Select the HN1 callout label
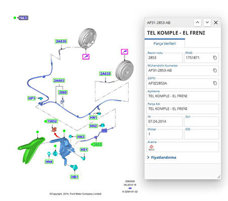The width and height of the screenshot is (228, 201). 93,117
